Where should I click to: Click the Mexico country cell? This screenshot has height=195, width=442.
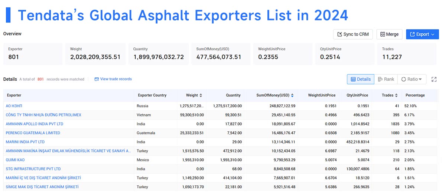(143, 160)
